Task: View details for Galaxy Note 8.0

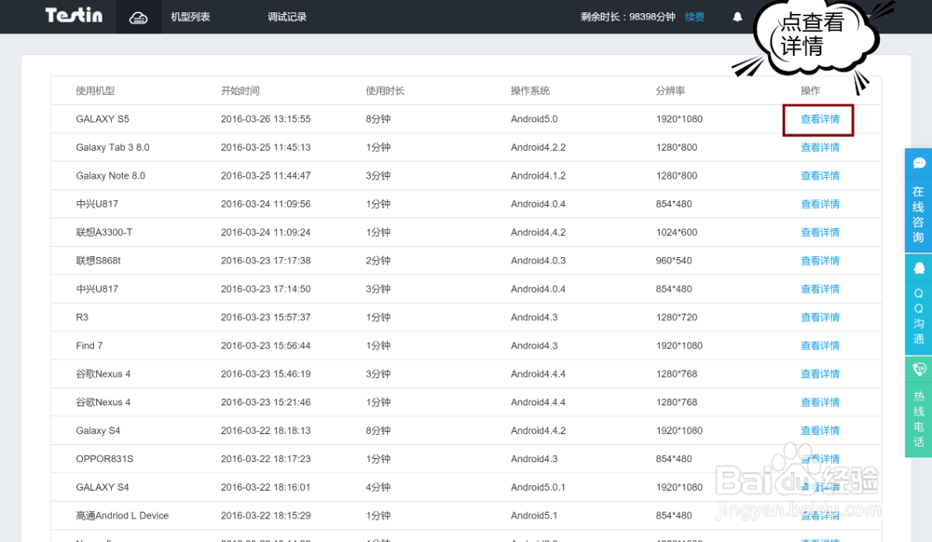Action: point(819,176)
